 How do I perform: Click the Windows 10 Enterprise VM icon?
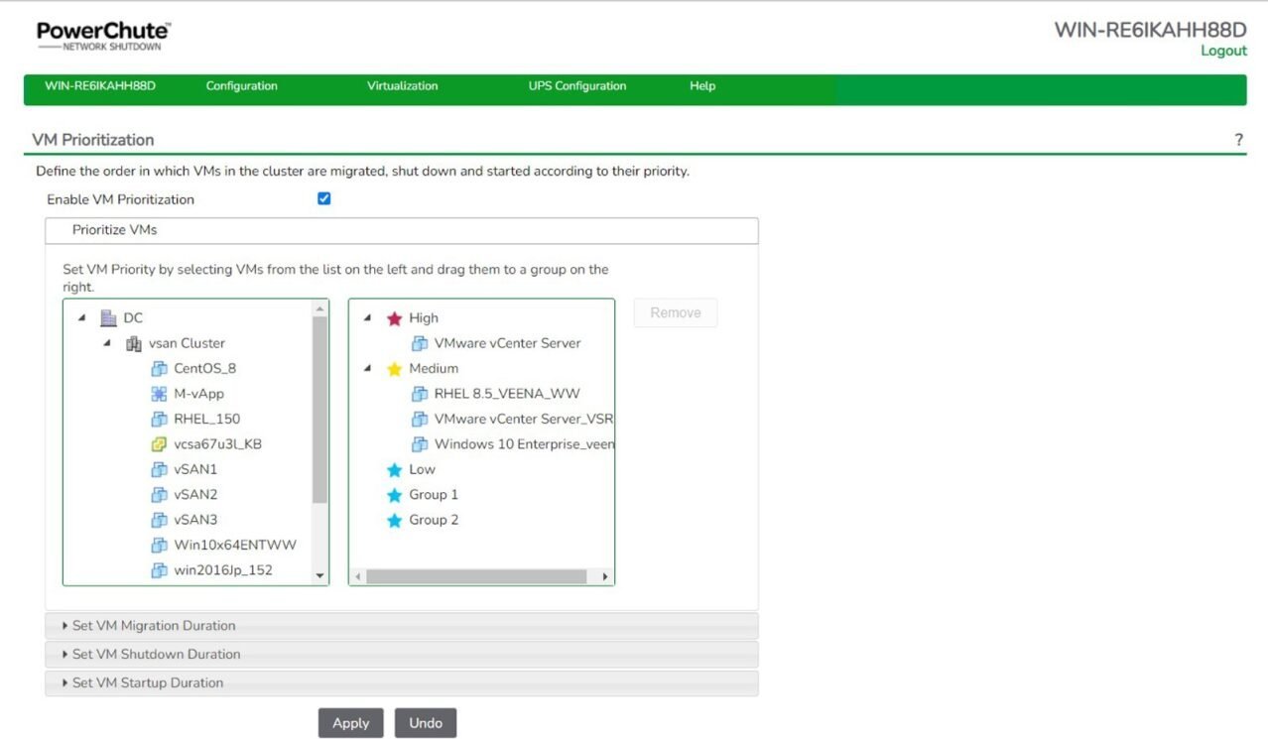(x=420, y=444)
